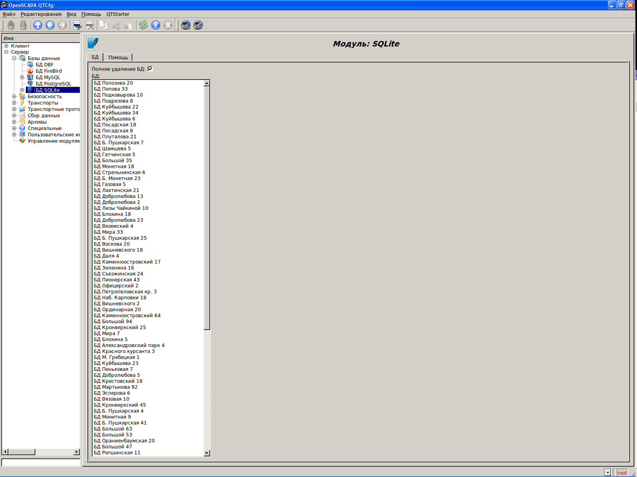Collapse the 'Базы данных' tree node

click(14, 58)
